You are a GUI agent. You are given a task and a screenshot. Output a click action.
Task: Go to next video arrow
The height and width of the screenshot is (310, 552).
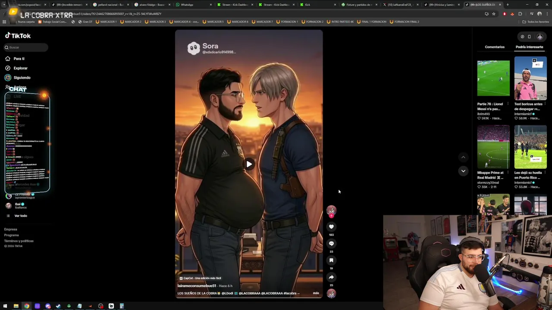463,171
